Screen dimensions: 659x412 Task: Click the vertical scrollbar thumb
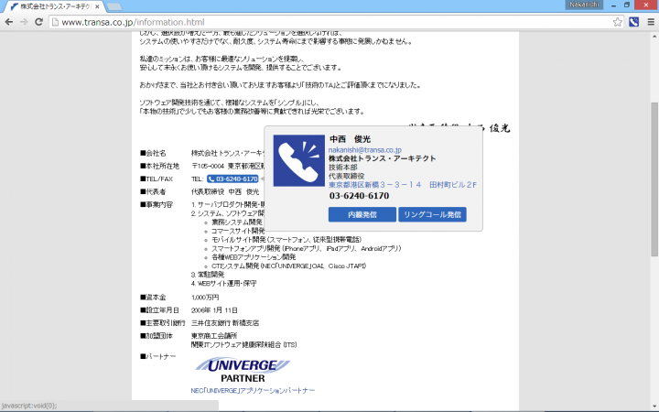click(654, 179)
